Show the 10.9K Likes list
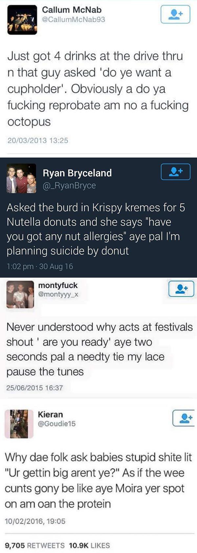Image resolution: width=197 pixels, height=553 pixels. click(89, 545)
